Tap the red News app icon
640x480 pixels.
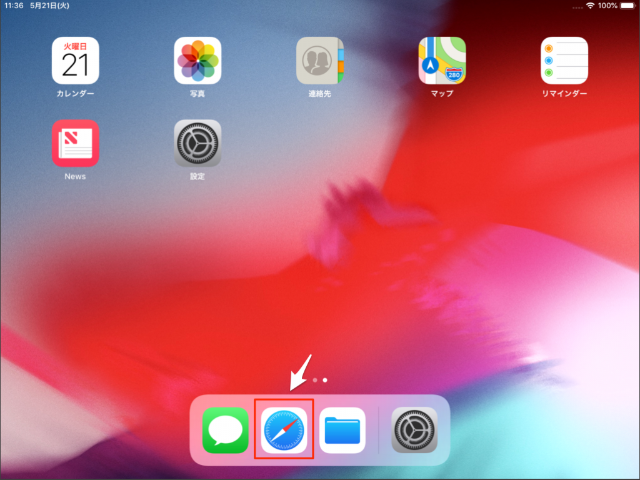click(x=75, y=143)
